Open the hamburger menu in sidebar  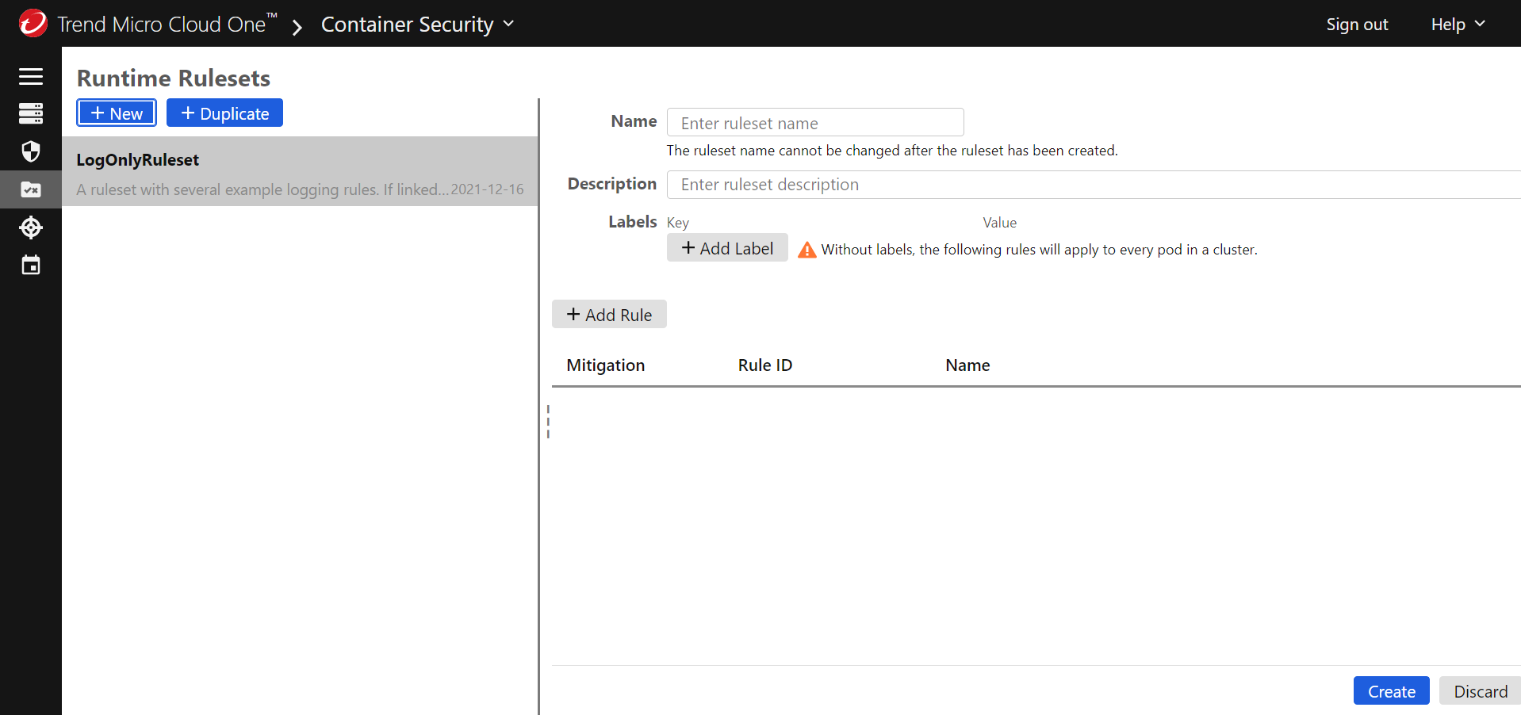coord(31,76)
